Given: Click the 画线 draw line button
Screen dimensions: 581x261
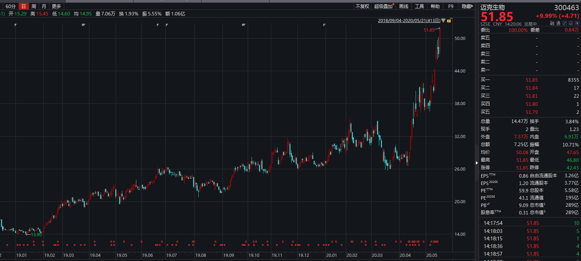Looking at the screenshot, I should point(404,6).
